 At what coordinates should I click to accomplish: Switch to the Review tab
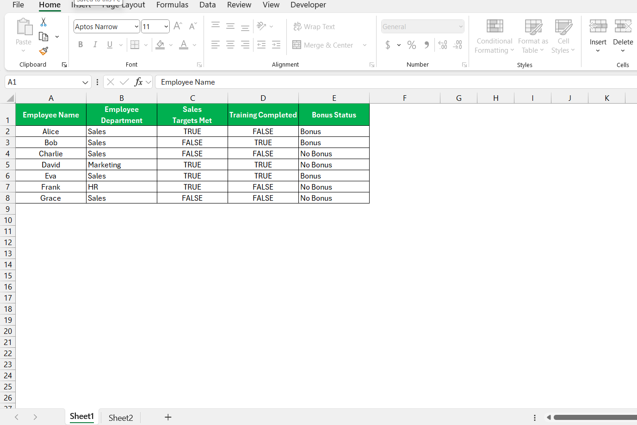pos(239,5)
